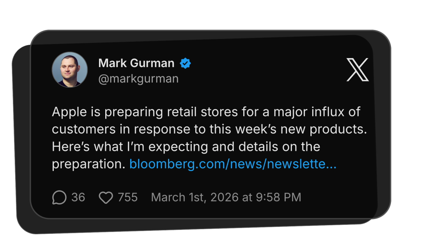Image resolution: width=421 pixels, height=249 pixels.
Task: Open the Mark Gurman display name
Action: [136, 63]
